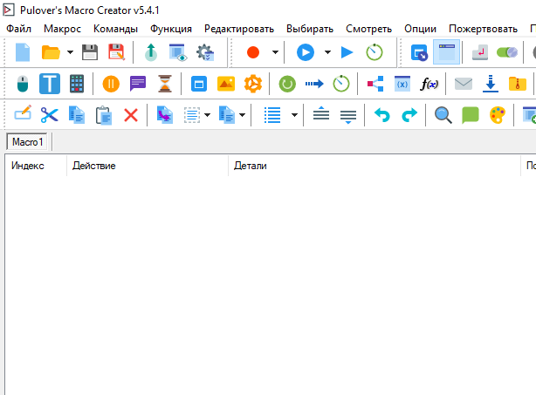The height and width of the screenshot is (395, 536).
Task: Copy rows with blue documents icon
Action: tap(77, 115)
